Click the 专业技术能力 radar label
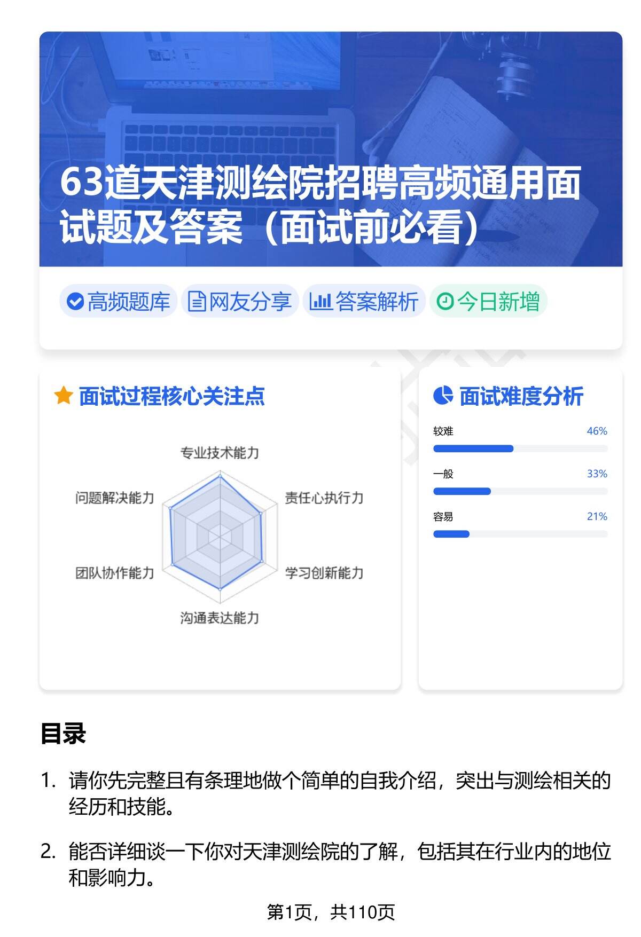Screen dimensions: 641x937 click(220, 453)
